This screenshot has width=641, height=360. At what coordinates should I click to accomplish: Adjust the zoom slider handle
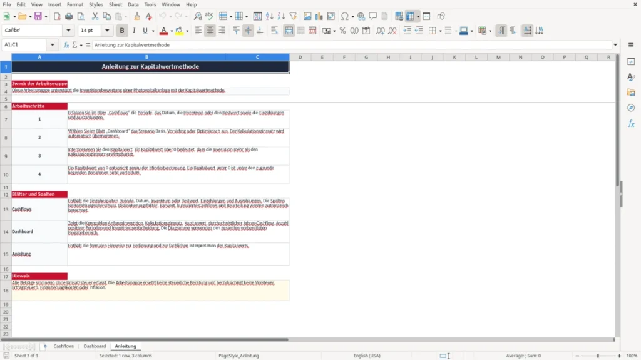(598, 356)
